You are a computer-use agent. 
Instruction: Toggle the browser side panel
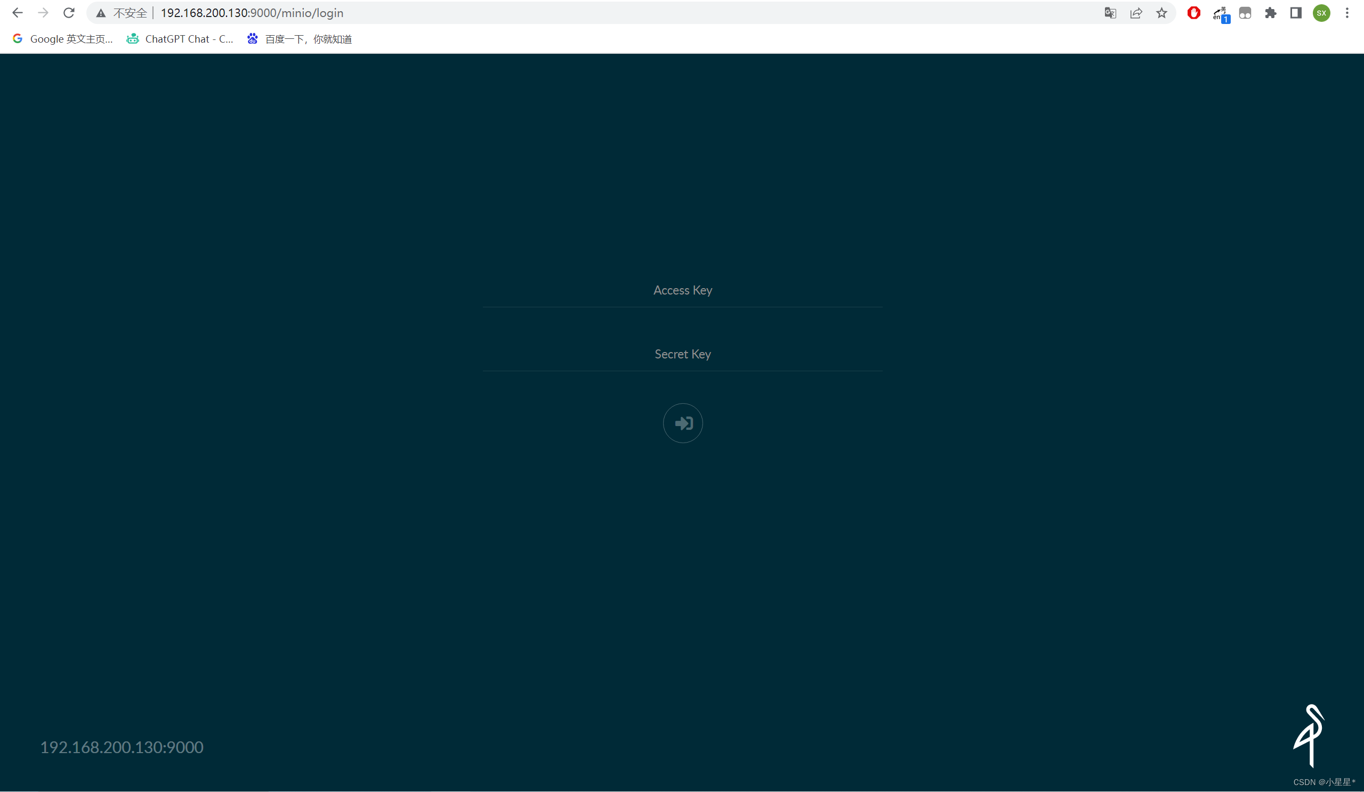1296,13
